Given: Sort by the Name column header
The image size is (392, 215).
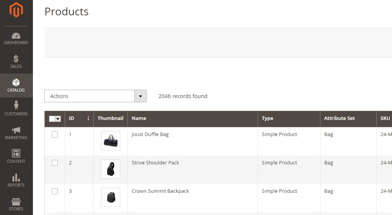Looking at the screenshot, I should coord(139,118).
